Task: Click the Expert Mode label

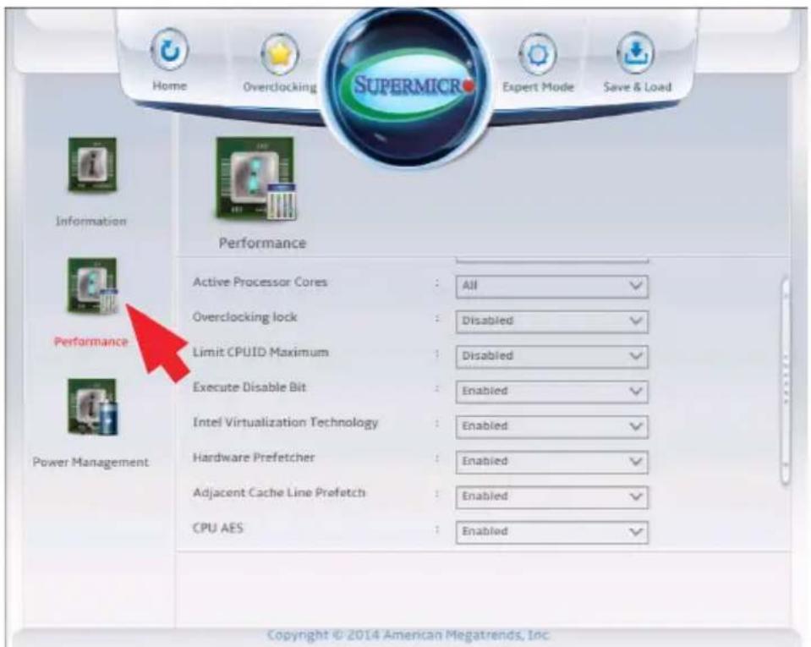Action: point(538,87)
